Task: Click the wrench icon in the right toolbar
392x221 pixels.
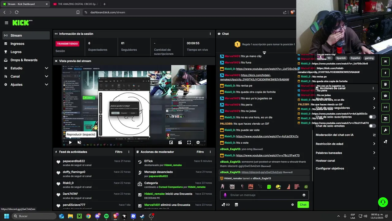Action: click(385, 130)
